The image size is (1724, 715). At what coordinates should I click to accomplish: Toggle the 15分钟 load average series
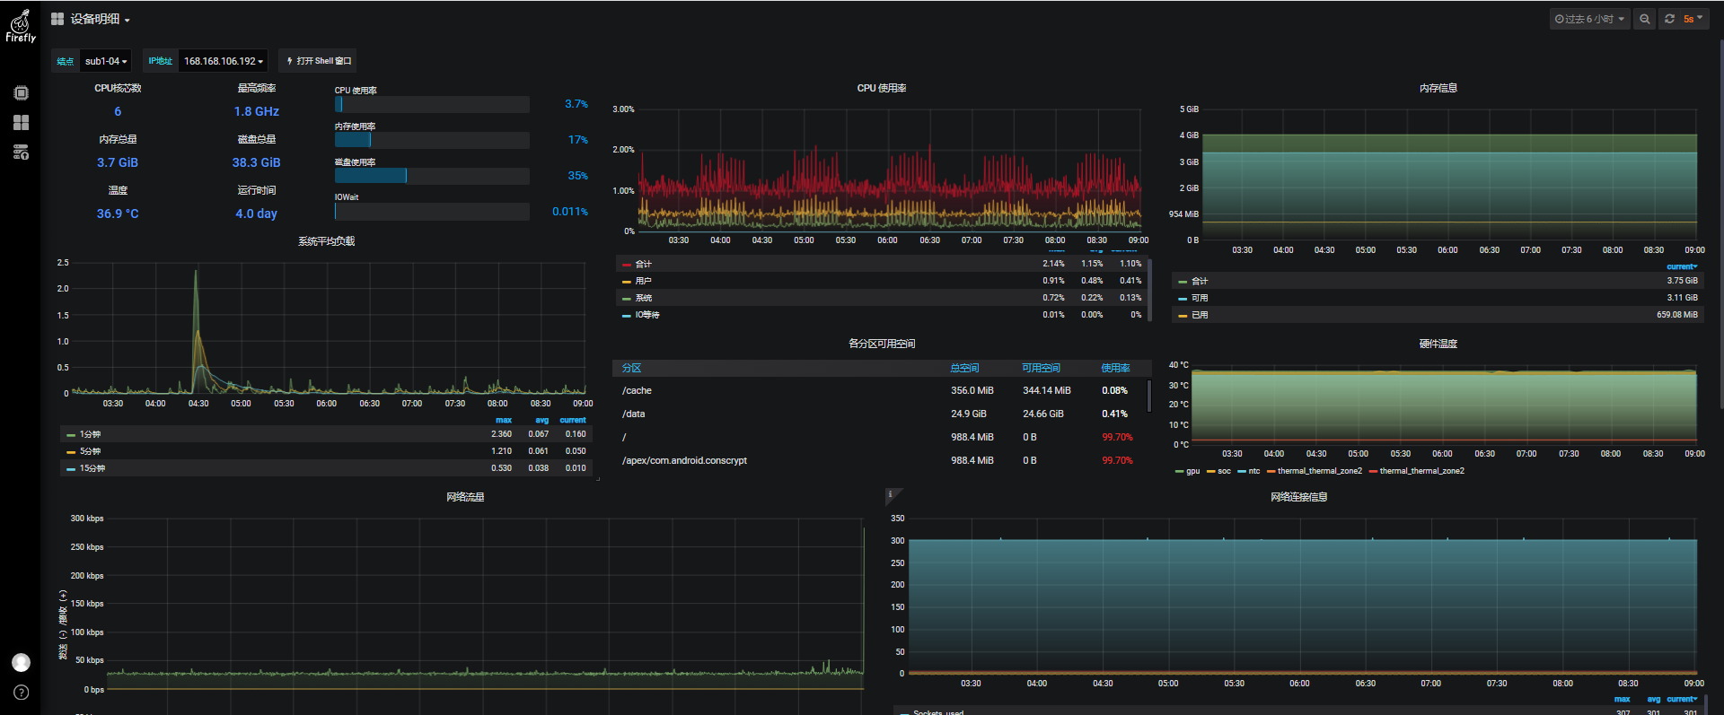92,468
